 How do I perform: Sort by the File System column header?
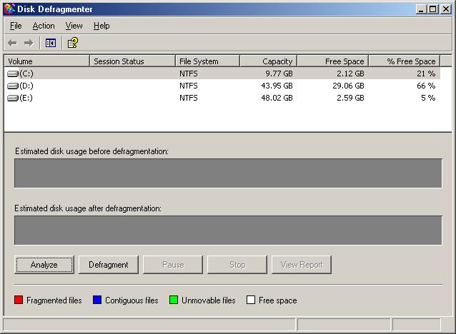[x=208, y=61]
